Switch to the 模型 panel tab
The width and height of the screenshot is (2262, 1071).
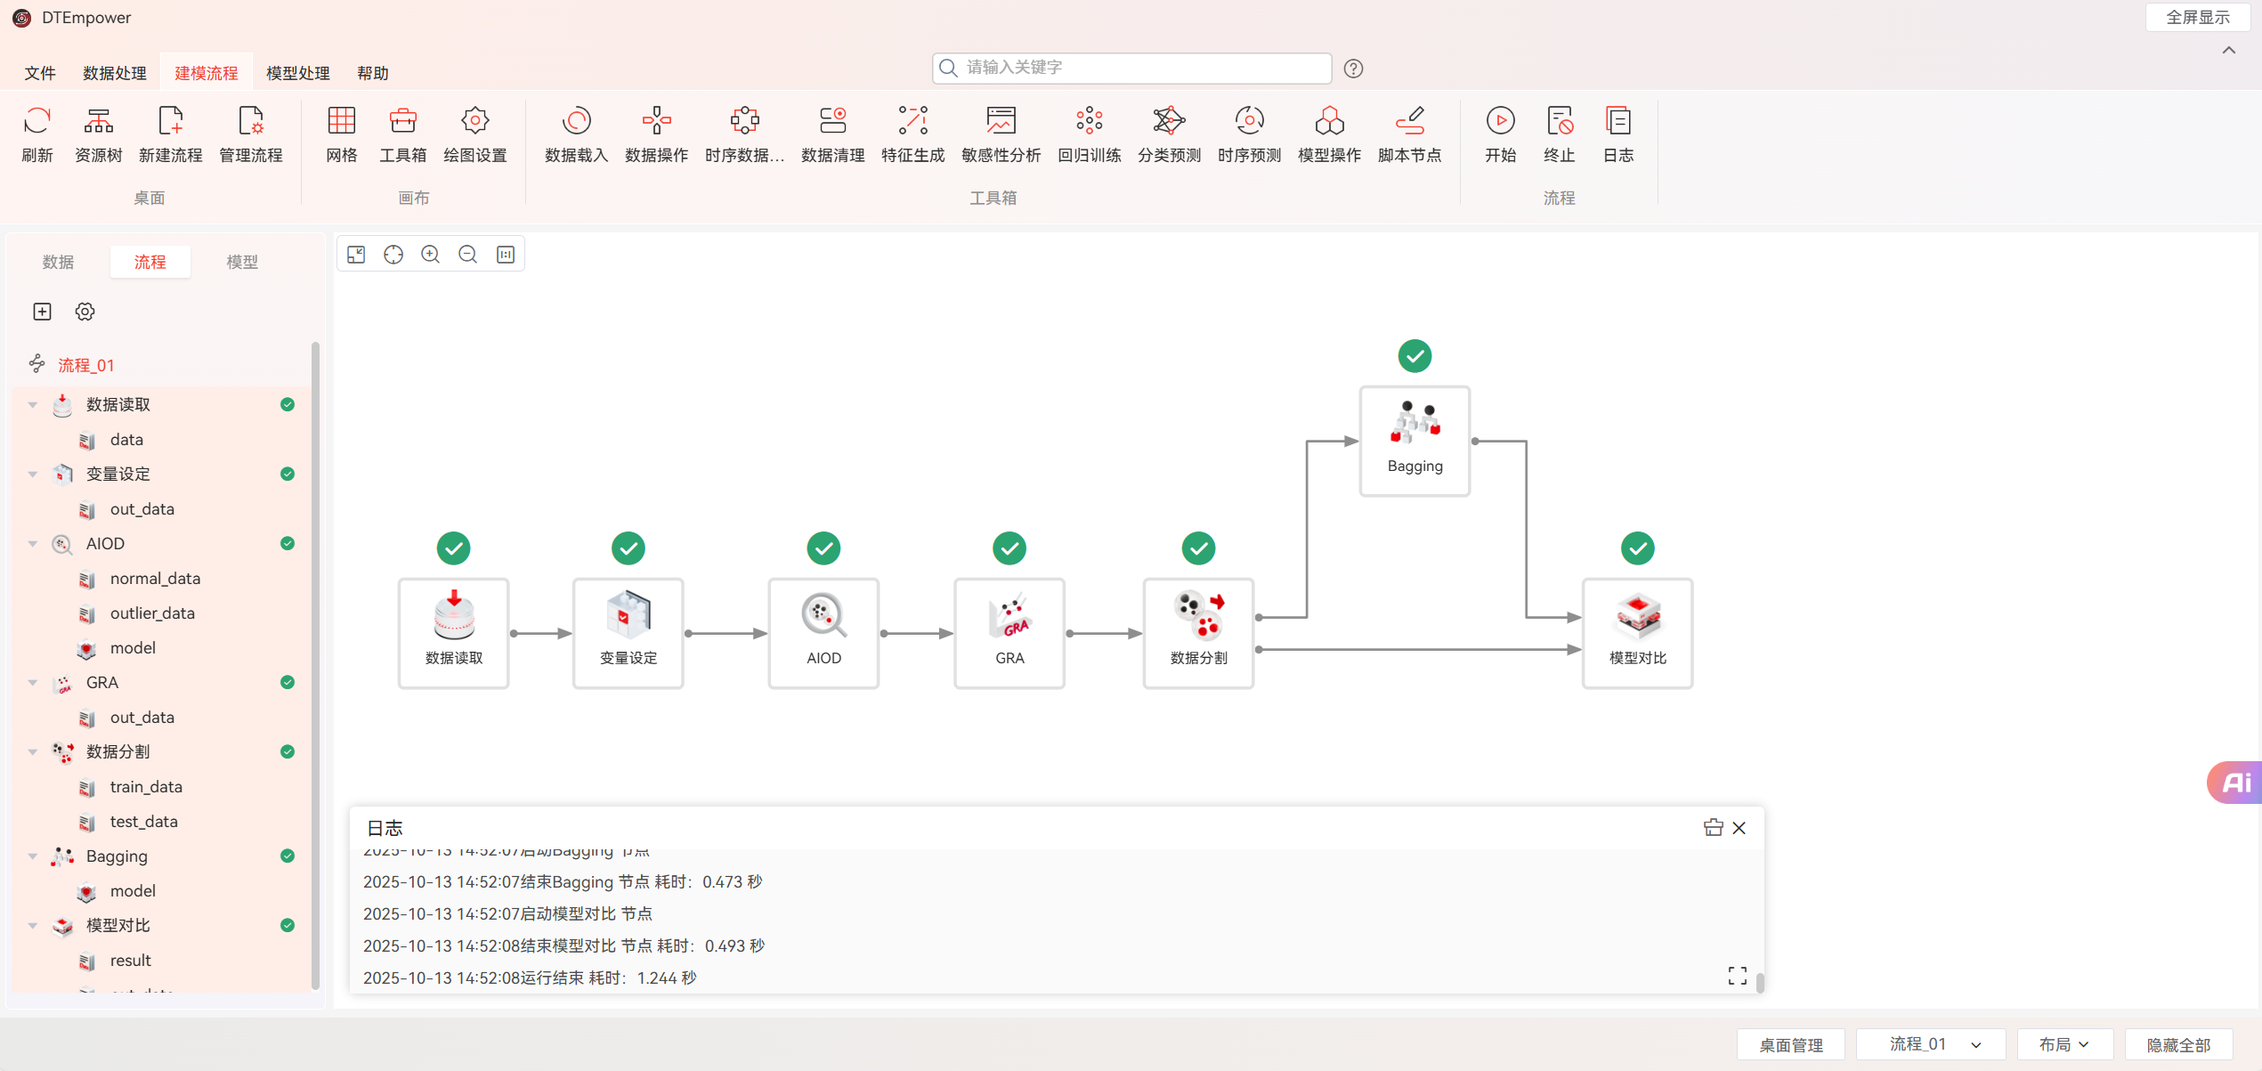point(242,262)
